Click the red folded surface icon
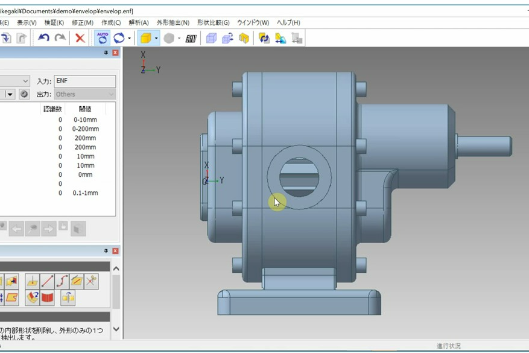This screenshot has width=529, height=353. point(47,297)
